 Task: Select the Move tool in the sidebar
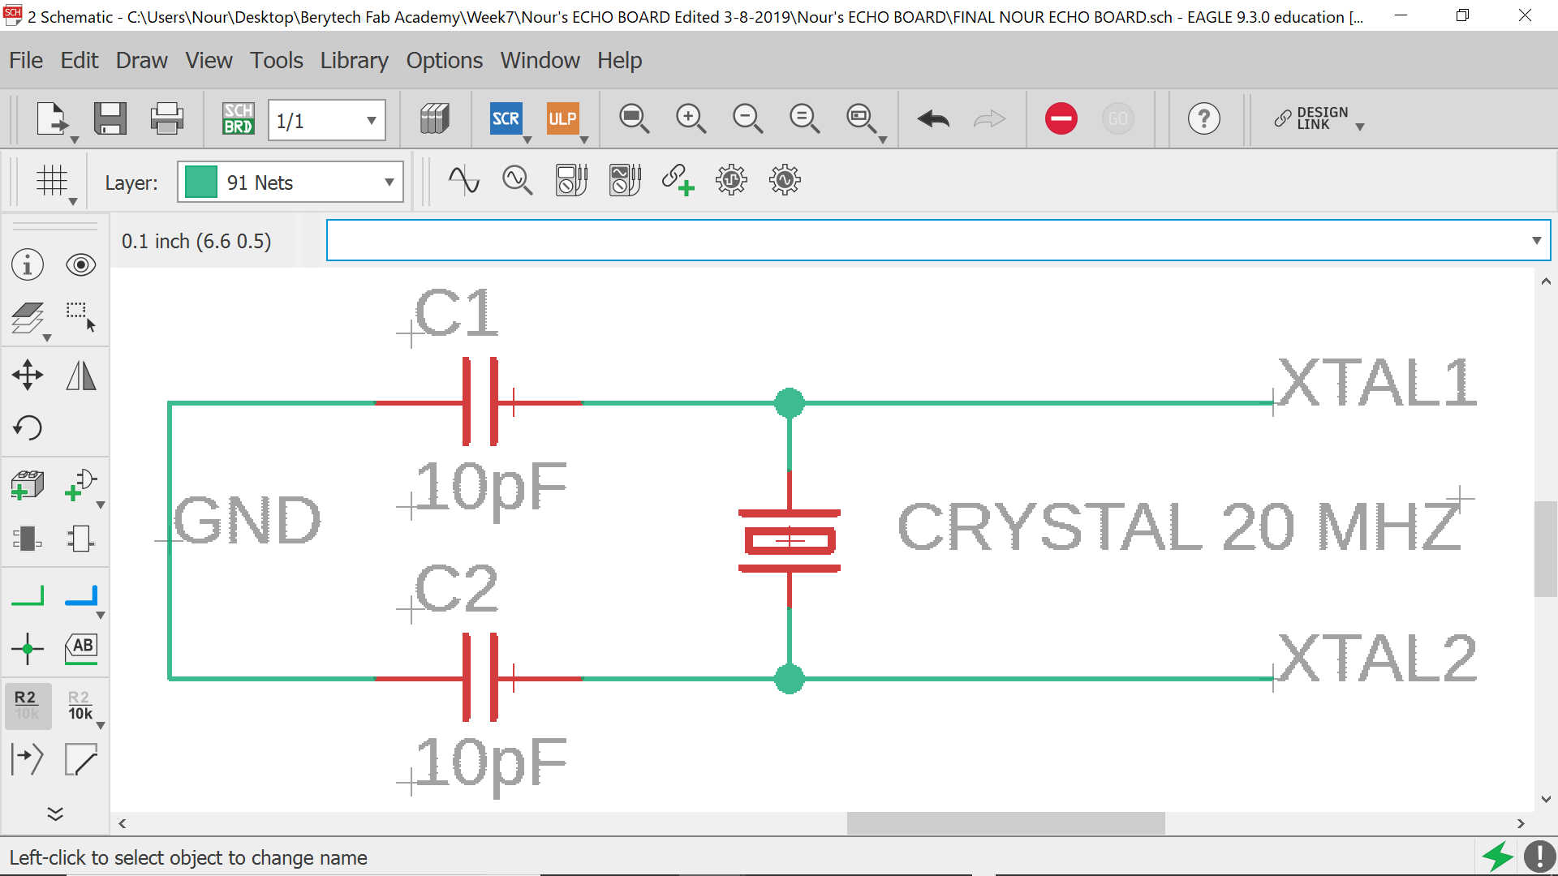pyautogui.click(x=28, y=375)
